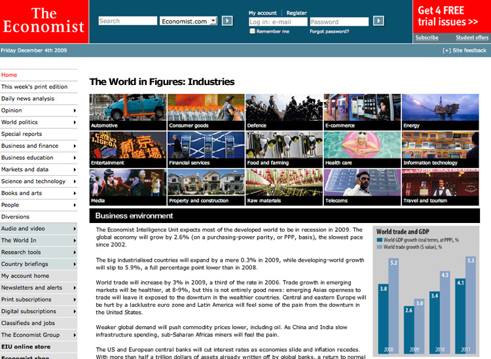The image size is (491, 359).
Task: Expand Research tools submenu arrow
Action: (x=75, y=252)
